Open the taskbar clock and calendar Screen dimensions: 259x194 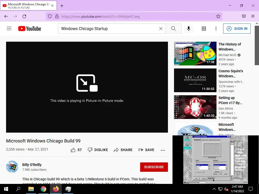coord(237,189)
